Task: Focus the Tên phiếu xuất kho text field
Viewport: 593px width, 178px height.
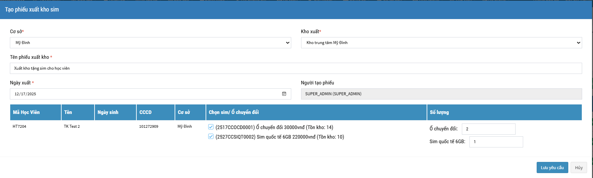Action: tap(296, 68)
